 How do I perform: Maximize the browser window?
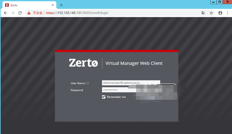click(x=220, y=2)
